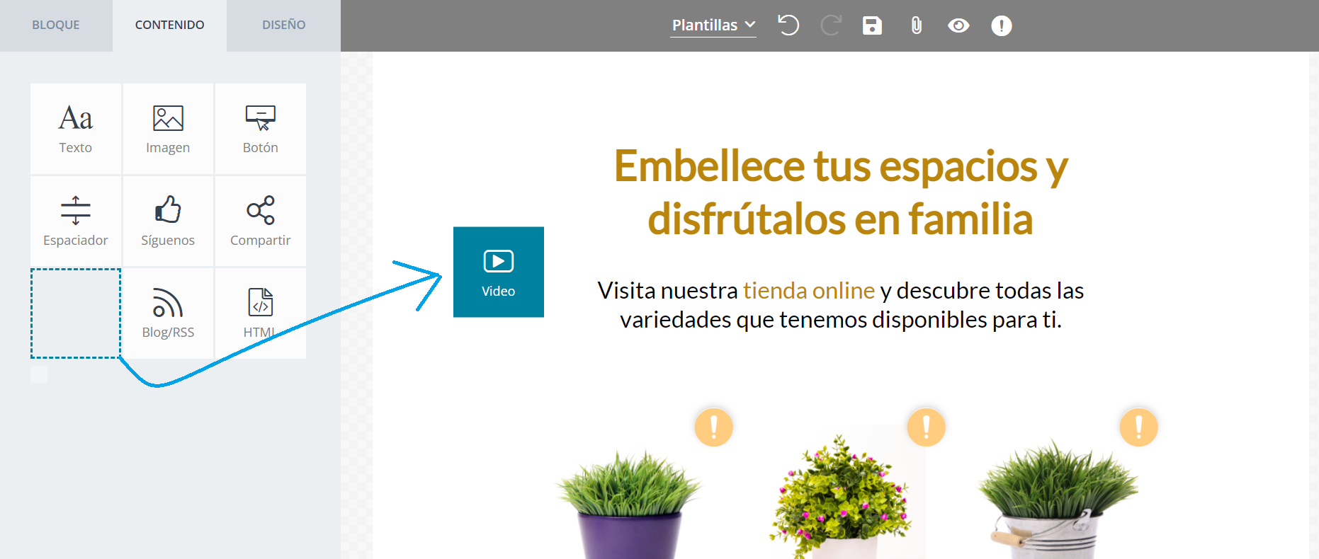Click warning badge on flowering plant image
This screenshot has width=1319, height=559.
coord(926,427)
